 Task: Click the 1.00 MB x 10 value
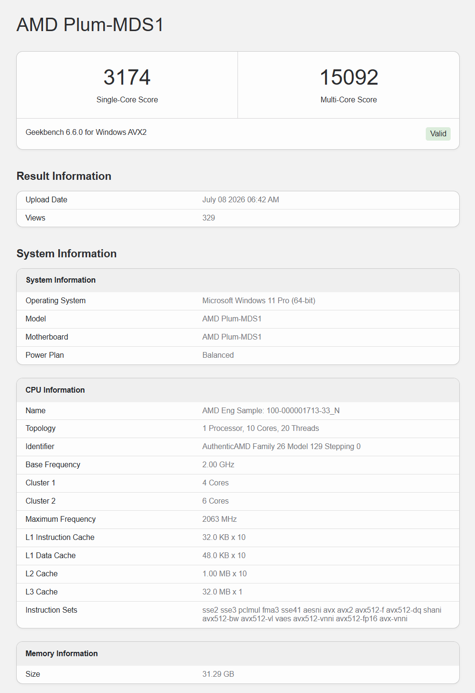pyautogui.click(x=225, y=573)
